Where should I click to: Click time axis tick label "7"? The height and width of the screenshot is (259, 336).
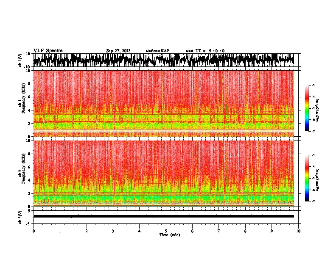point(219,231)
